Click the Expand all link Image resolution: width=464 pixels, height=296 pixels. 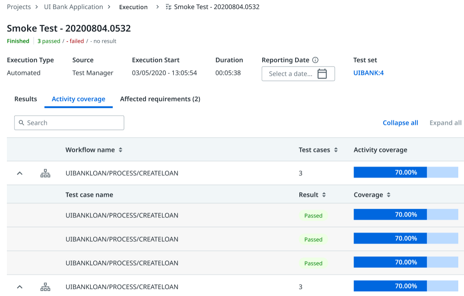[x=445, y=122]
